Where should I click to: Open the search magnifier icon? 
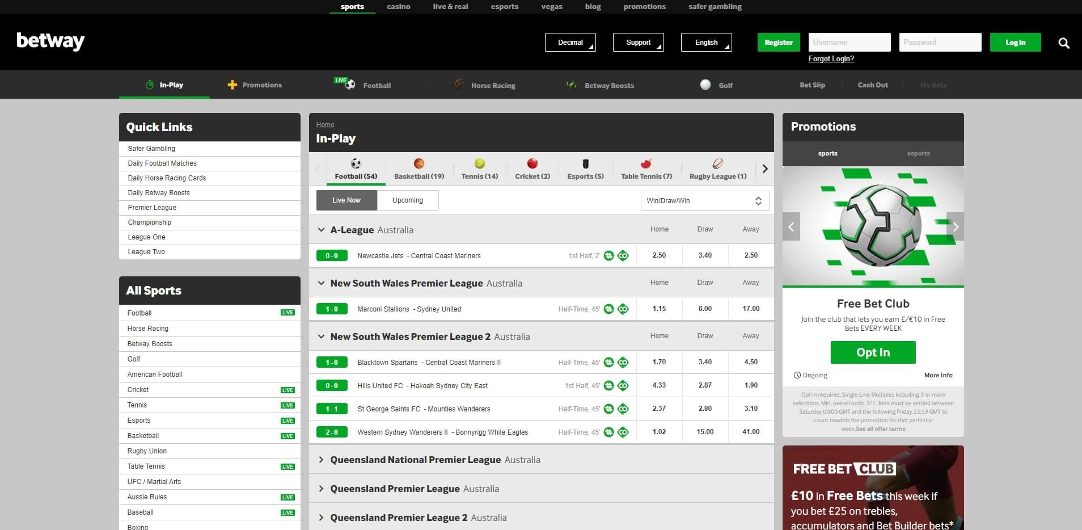1064,42
